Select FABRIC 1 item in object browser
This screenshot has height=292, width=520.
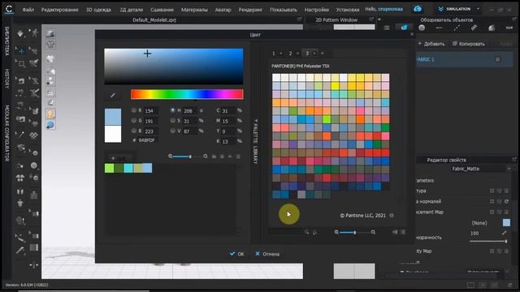[x=464, y=59]
